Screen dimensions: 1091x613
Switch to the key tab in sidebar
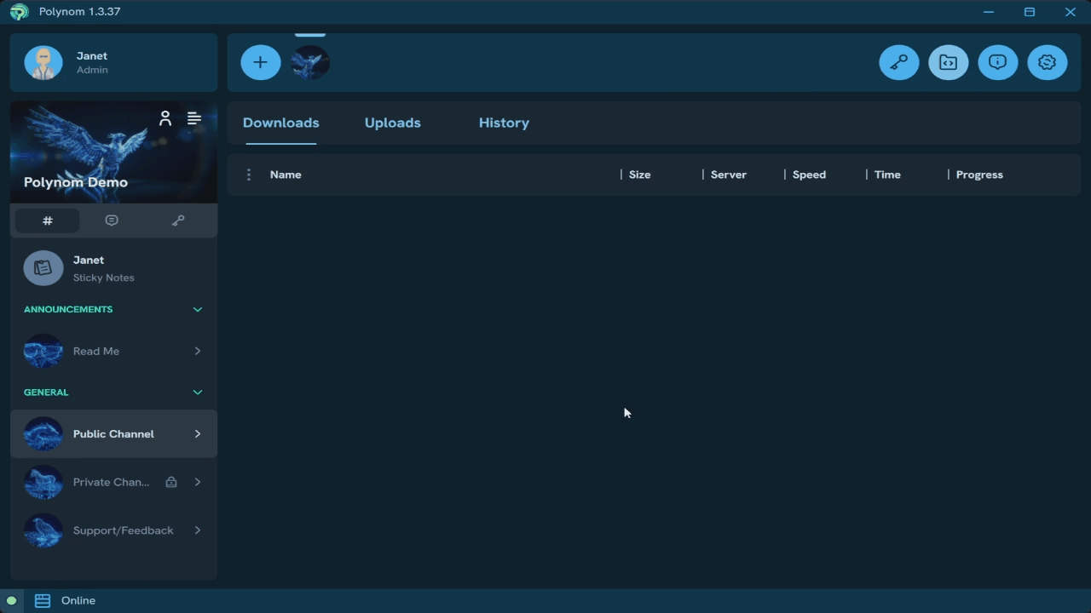(177, 221)
